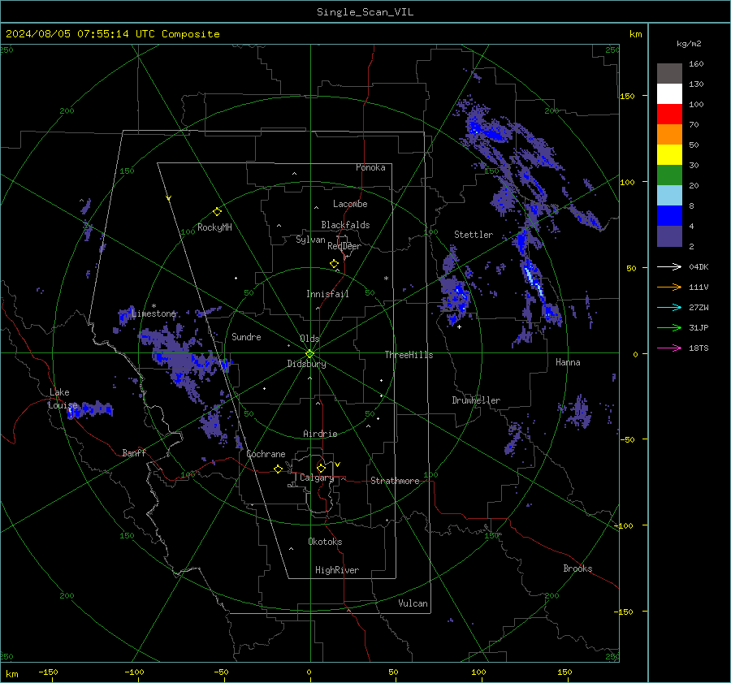This screenshot has width=731, height=683.
Task: Click the Limestone label
Action: [154, 313]
